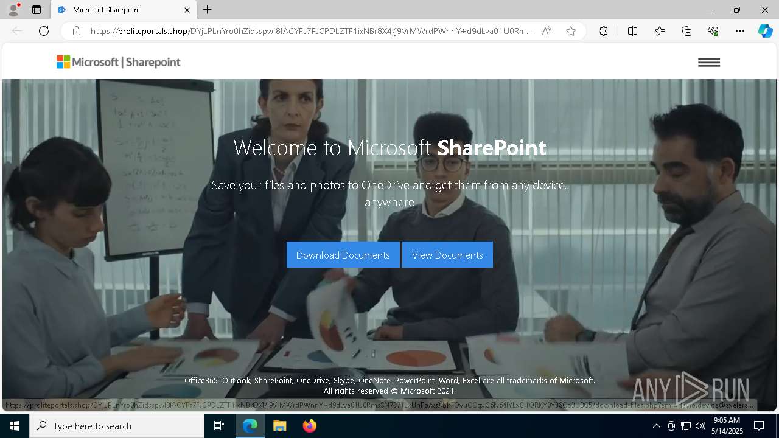This screenshot has width=779, height=438.
Task: Click the Welcome to Microsoft SharePoint heading
Action: 389,148
